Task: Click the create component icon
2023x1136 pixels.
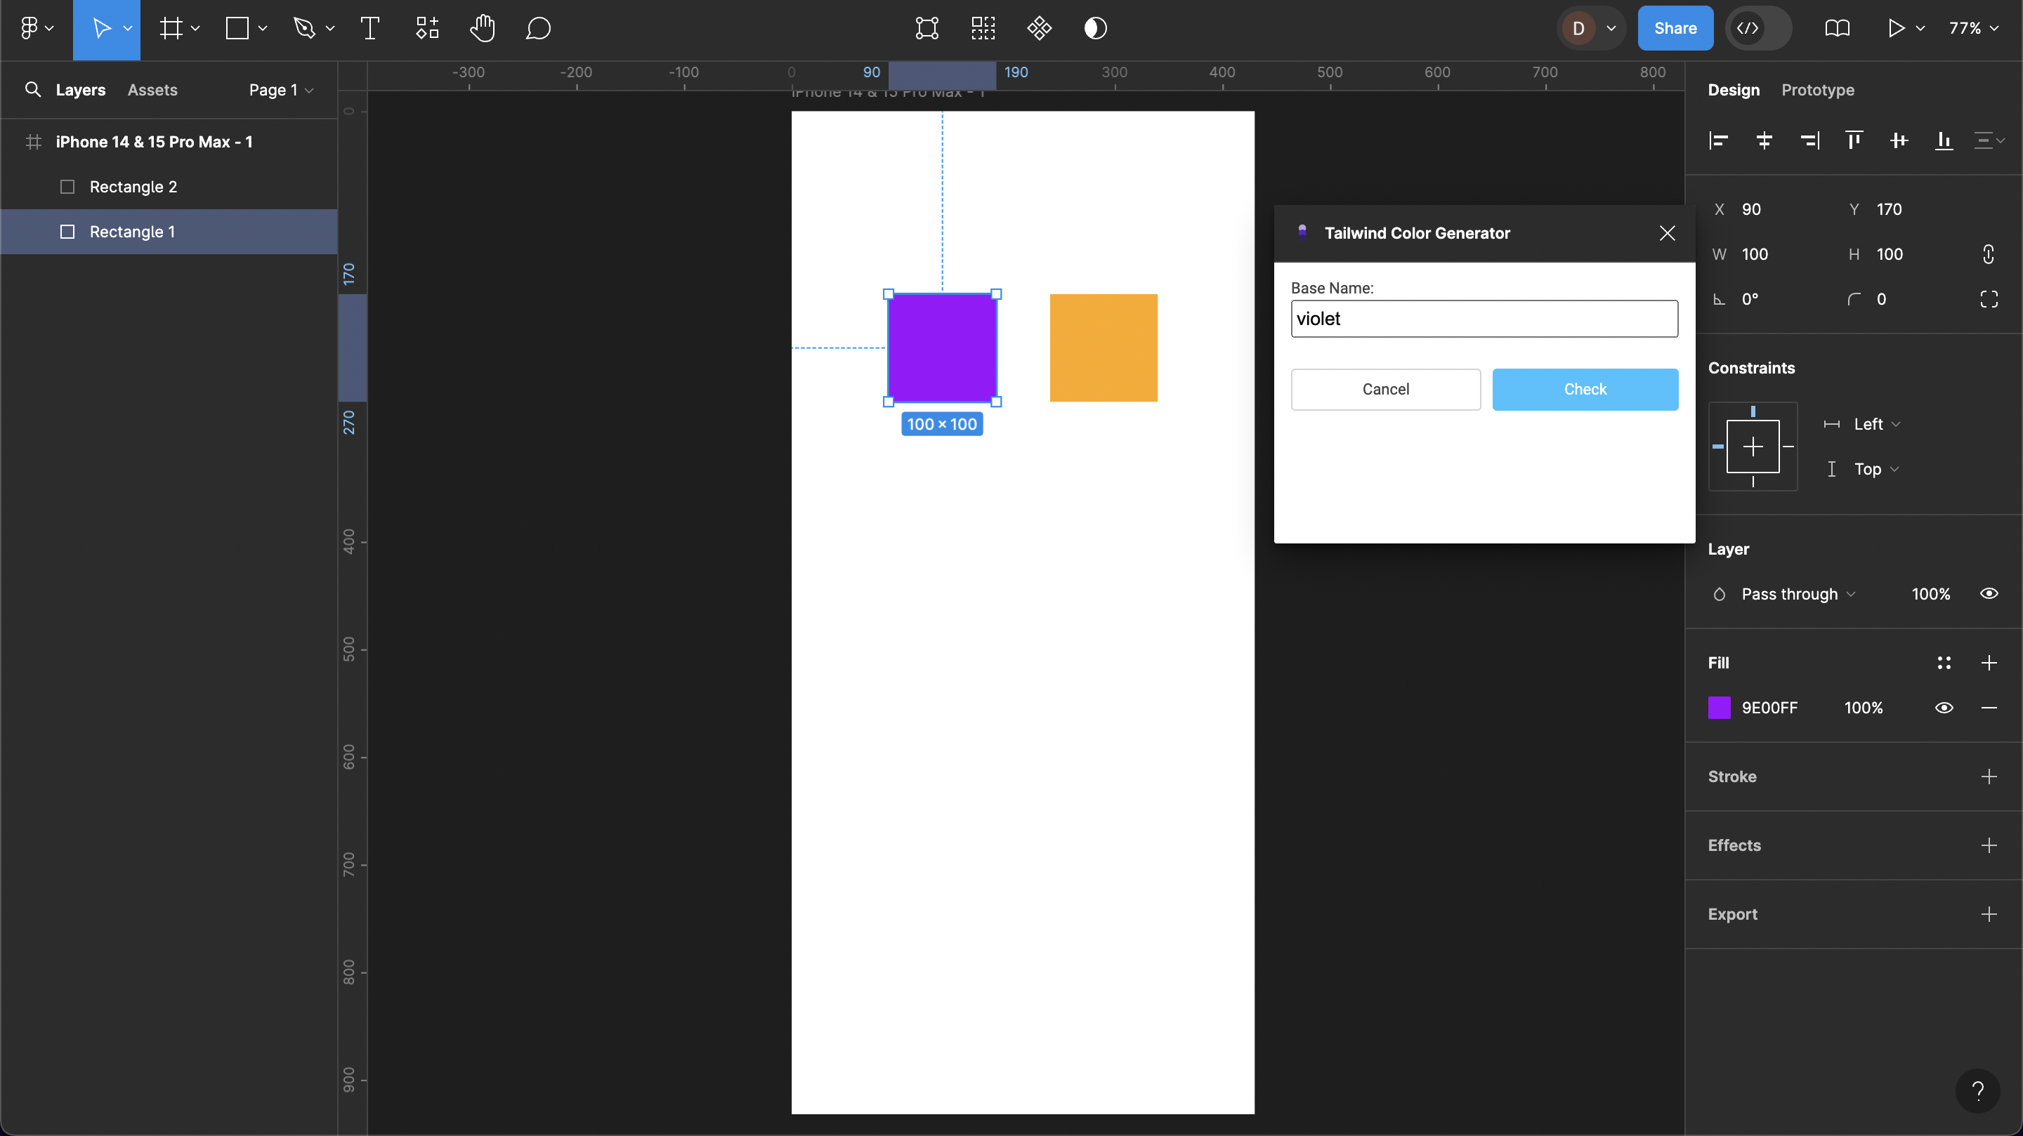Action: [x=1039, y=28]
